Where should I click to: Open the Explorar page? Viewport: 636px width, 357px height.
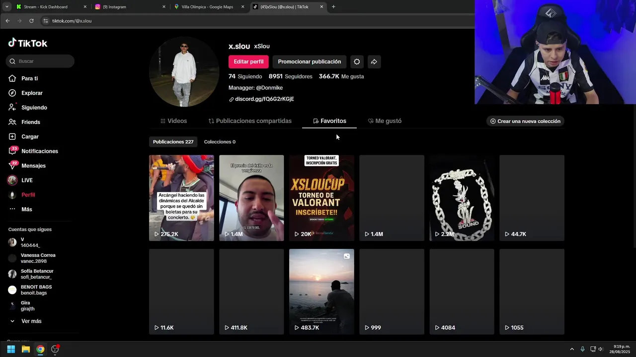tap(32, 93)
